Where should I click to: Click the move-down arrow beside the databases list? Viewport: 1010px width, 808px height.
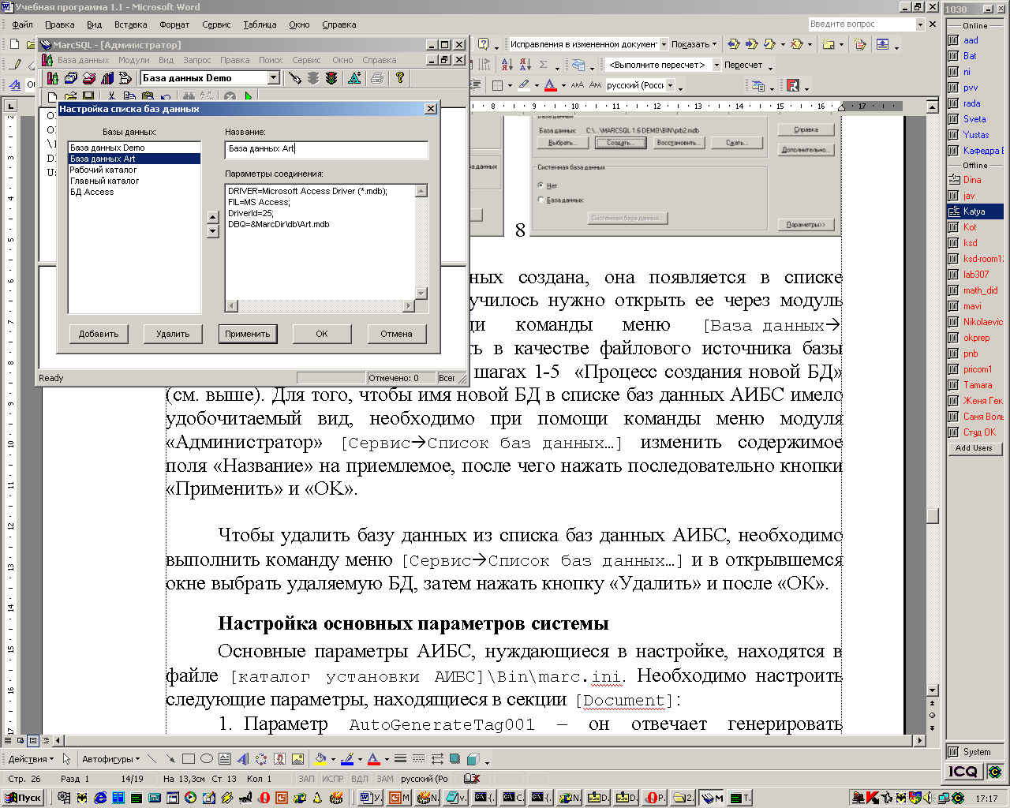point(212,231)
